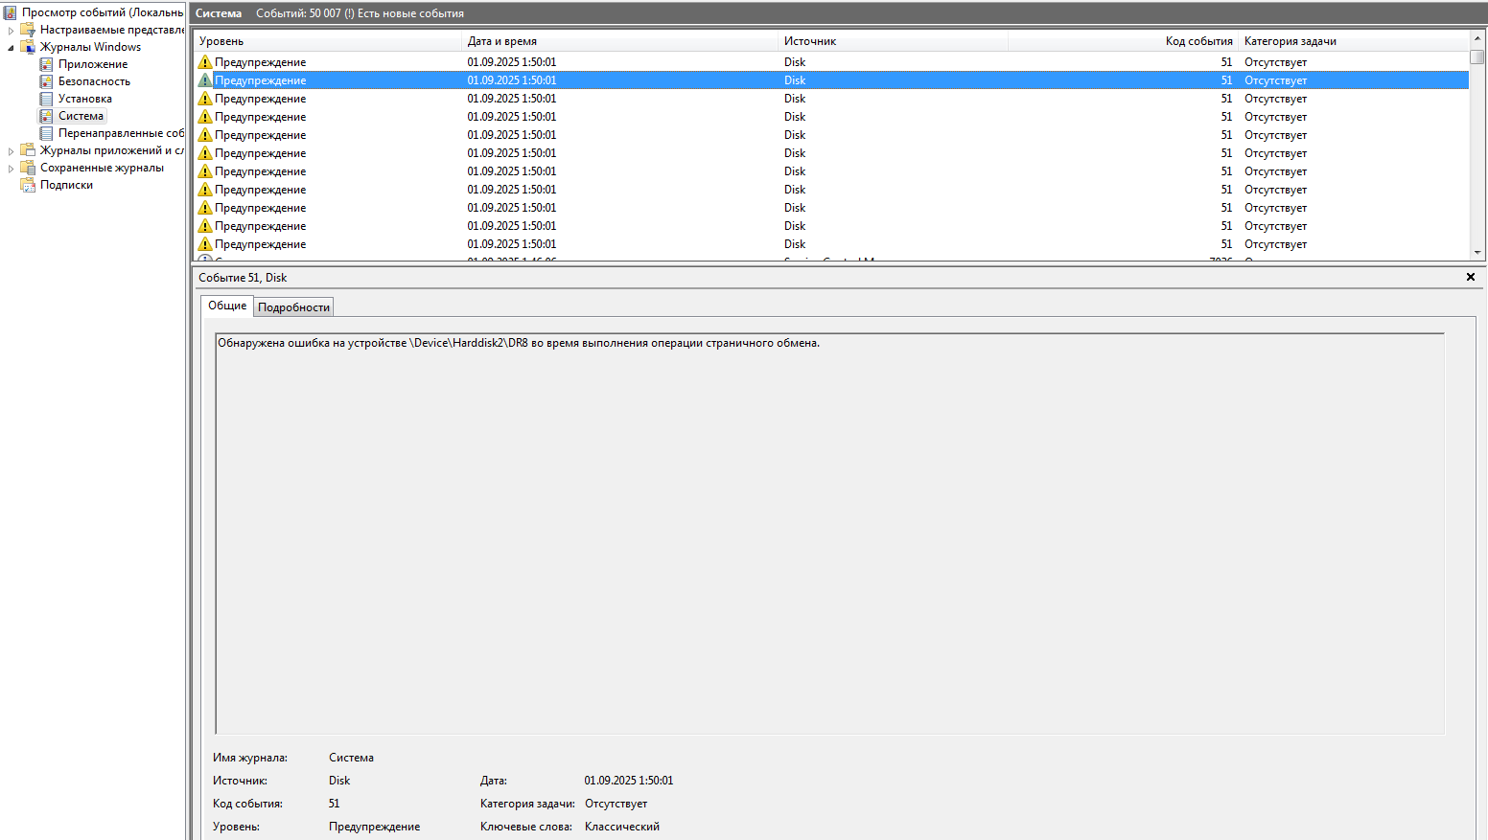The height and width of the screenshot is (840, 1488).
Task: Open the Подробности tab
Action: point(293,307)
